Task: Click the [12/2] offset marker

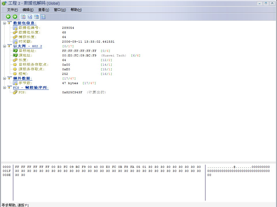Action: pyautogui.click(x=106, y=60)
